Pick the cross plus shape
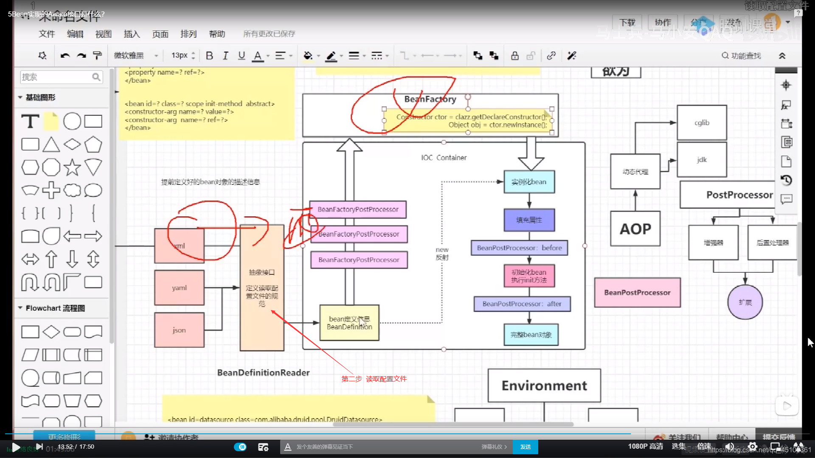This screenshot has height=458, width=815. (51, 190)
